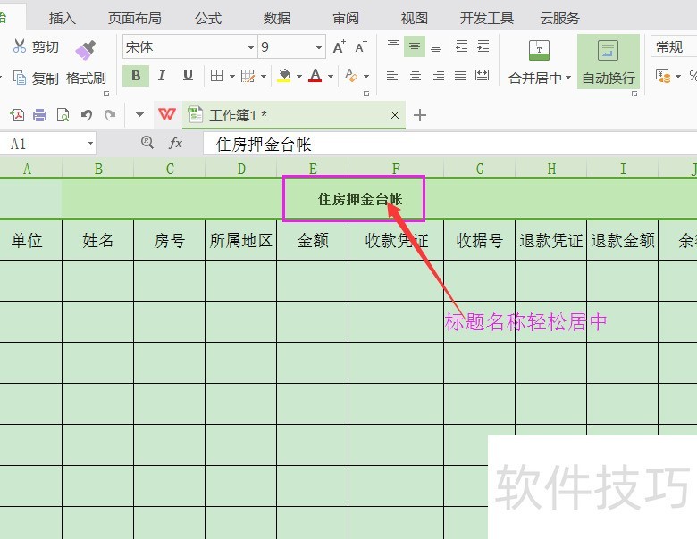Expand the font size dropdown showing 9
Screen dimensions: 697x539
[x=319, y=47]
